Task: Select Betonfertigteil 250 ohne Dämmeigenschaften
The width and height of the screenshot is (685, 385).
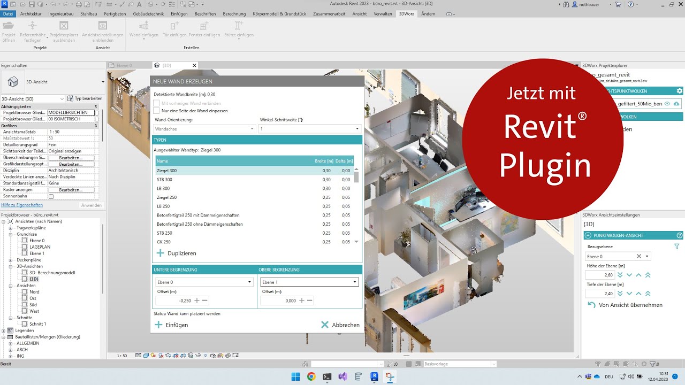Action: point(255,224)
